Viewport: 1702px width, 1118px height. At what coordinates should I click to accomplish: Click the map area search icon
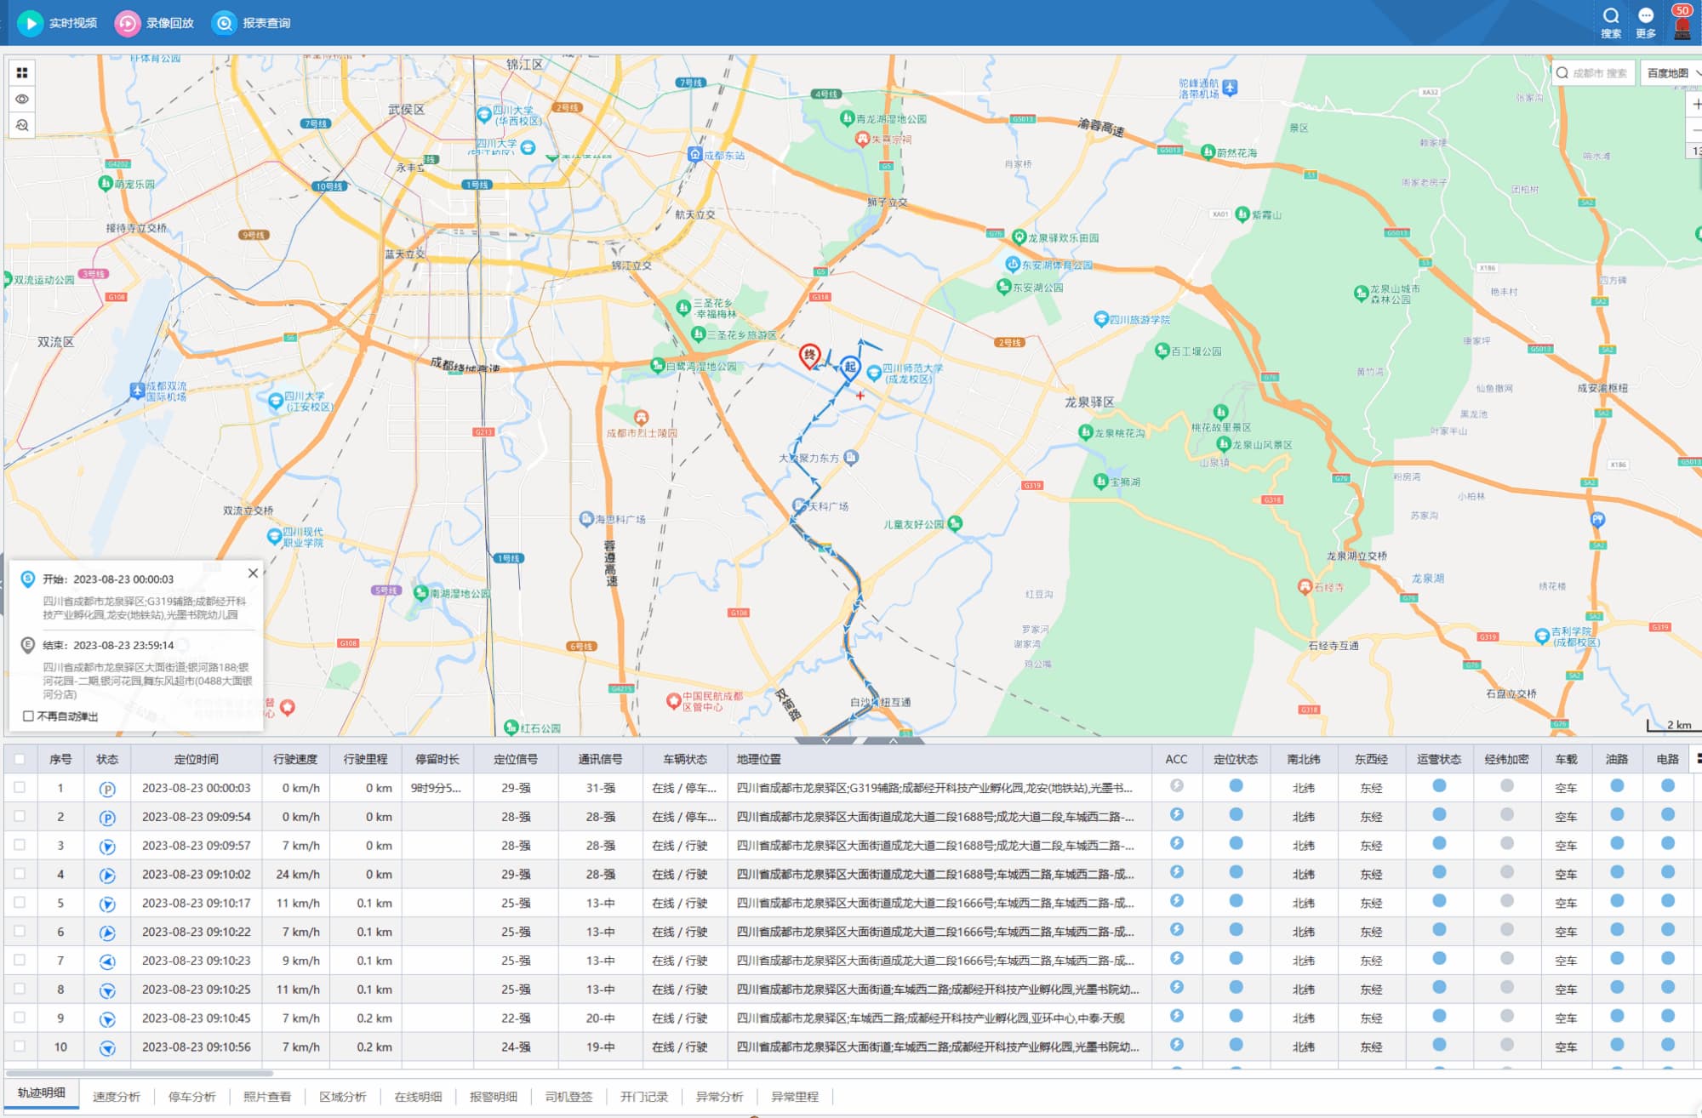click(x=22, y=125)
